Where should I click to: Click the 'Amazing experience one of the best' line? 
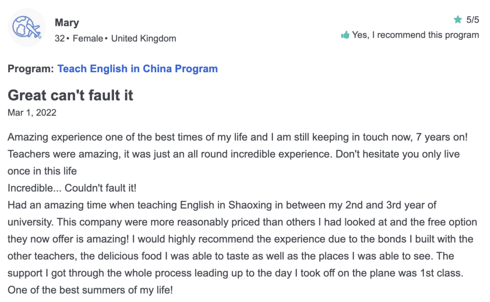[x=237, y=137]
